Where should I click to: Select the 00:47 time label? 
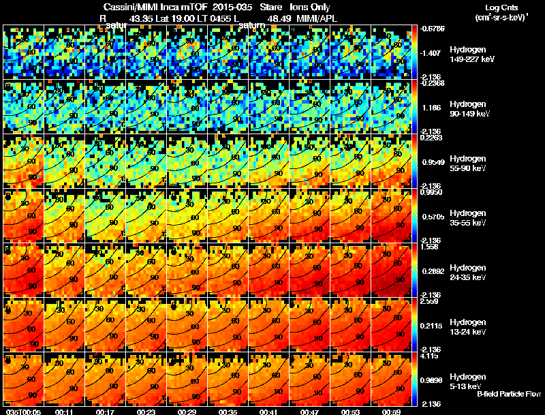(x=309, y=412)
